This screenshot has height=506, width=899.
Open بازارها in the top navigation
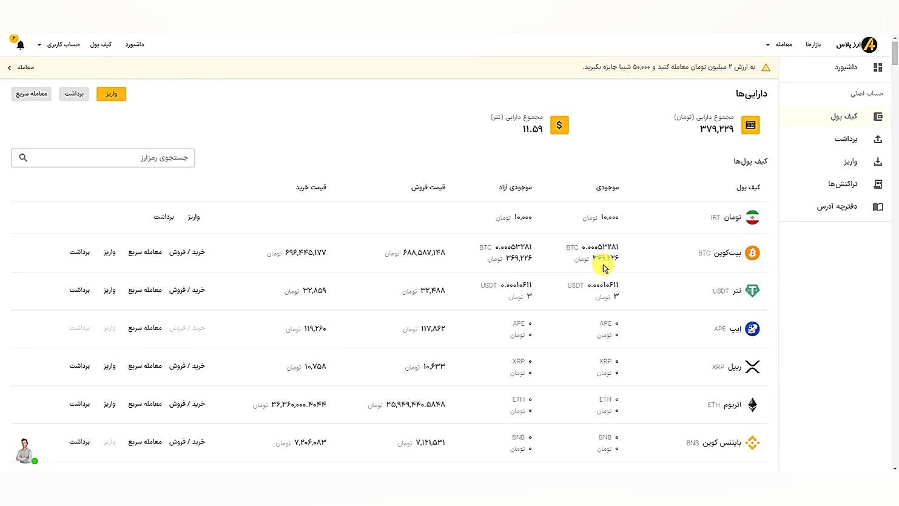tap(813, 44)
